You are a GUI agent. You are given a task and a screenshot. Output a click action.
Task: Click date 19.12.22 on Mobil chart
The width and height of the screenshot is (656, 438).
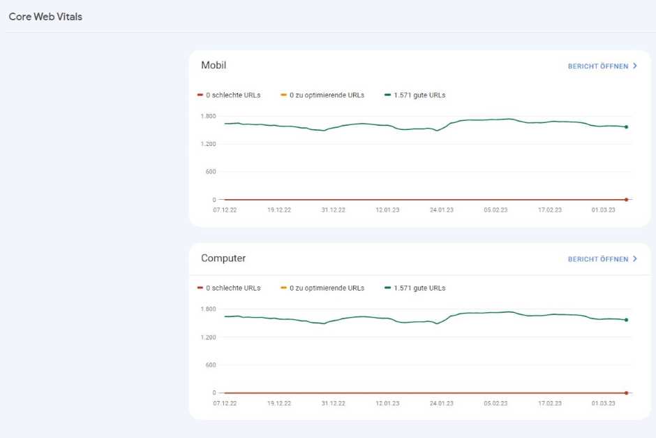279,210
